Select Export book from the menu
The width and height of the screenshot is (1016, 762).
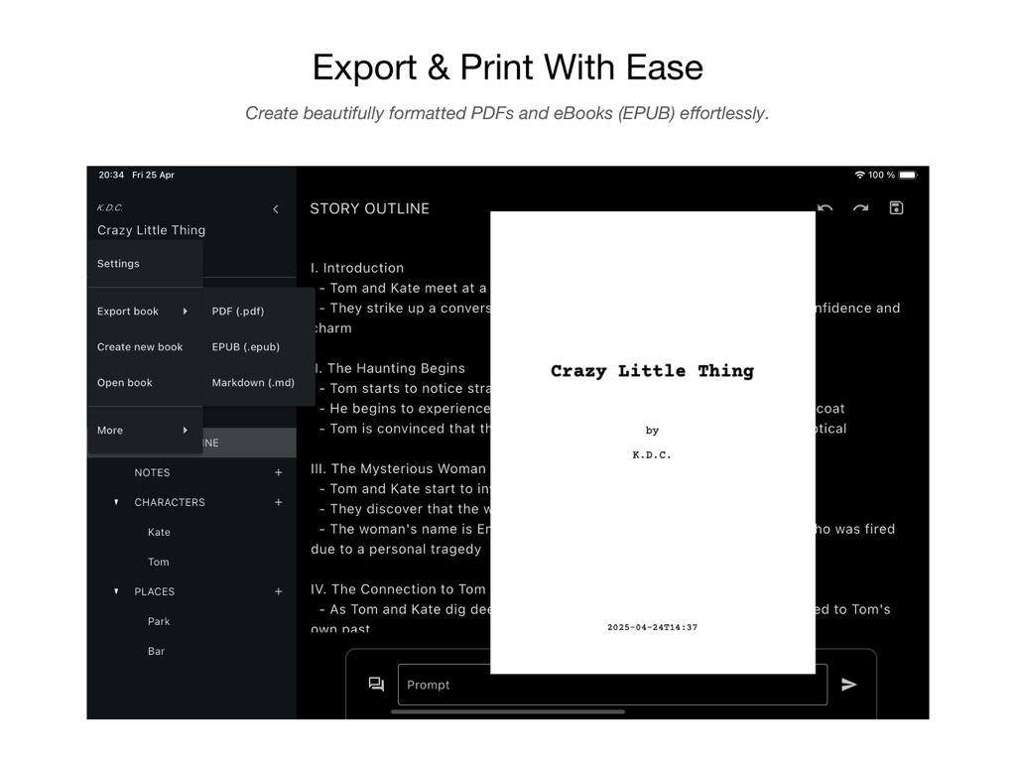point(128,311)
